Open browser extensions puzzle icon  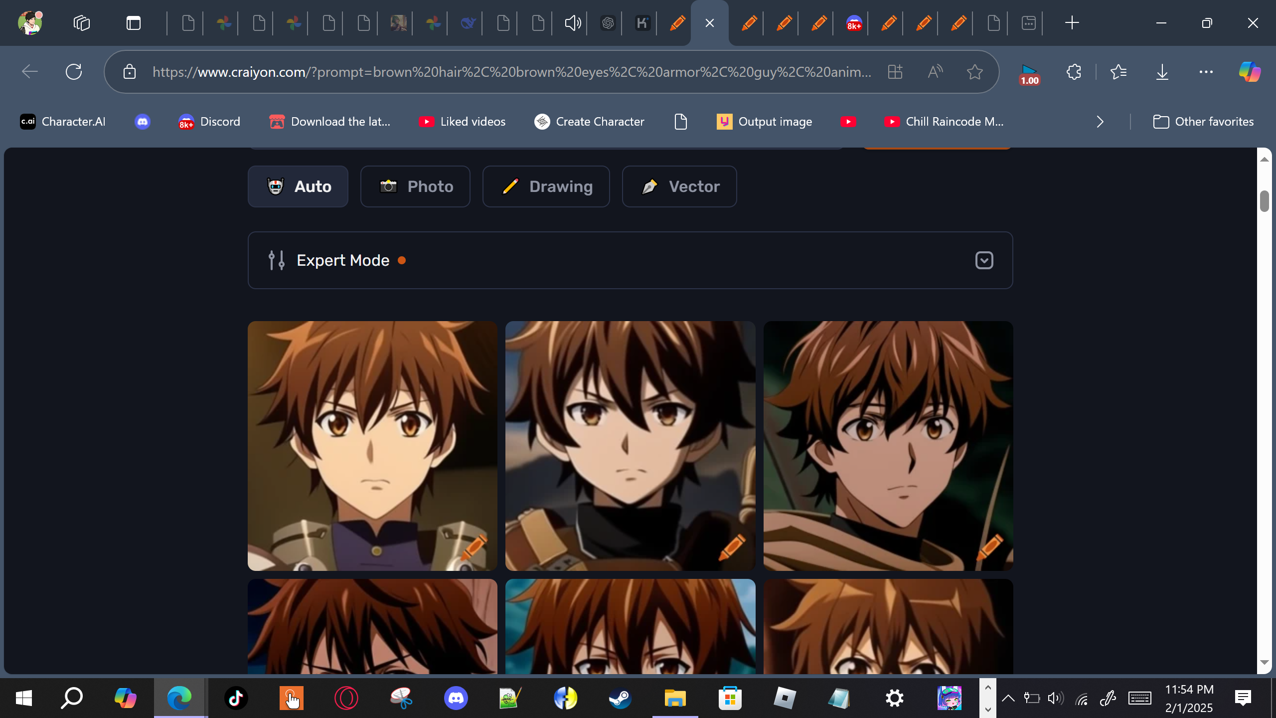[x=1074, y=72]
